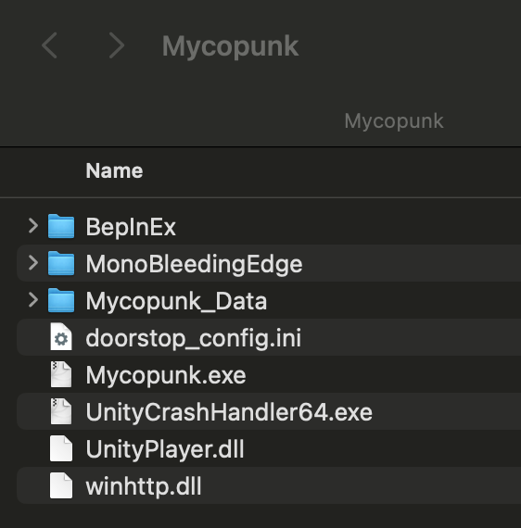Click the Forward navigation arrow
This screenshot has height=528, width=521.
point(117,45)
